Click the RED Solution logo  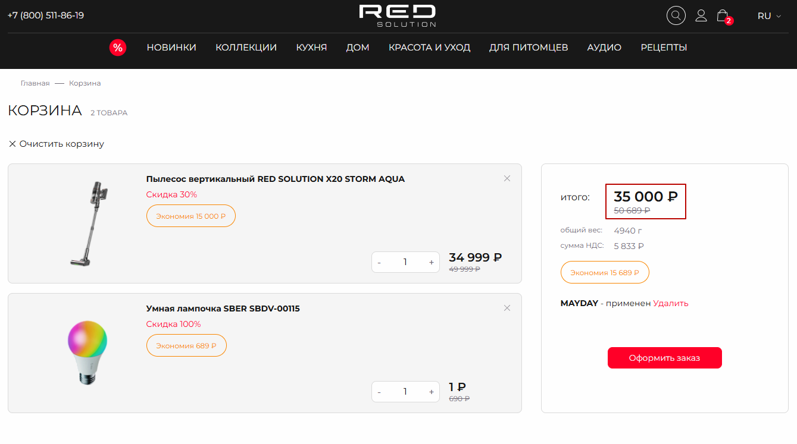point(398,15)
